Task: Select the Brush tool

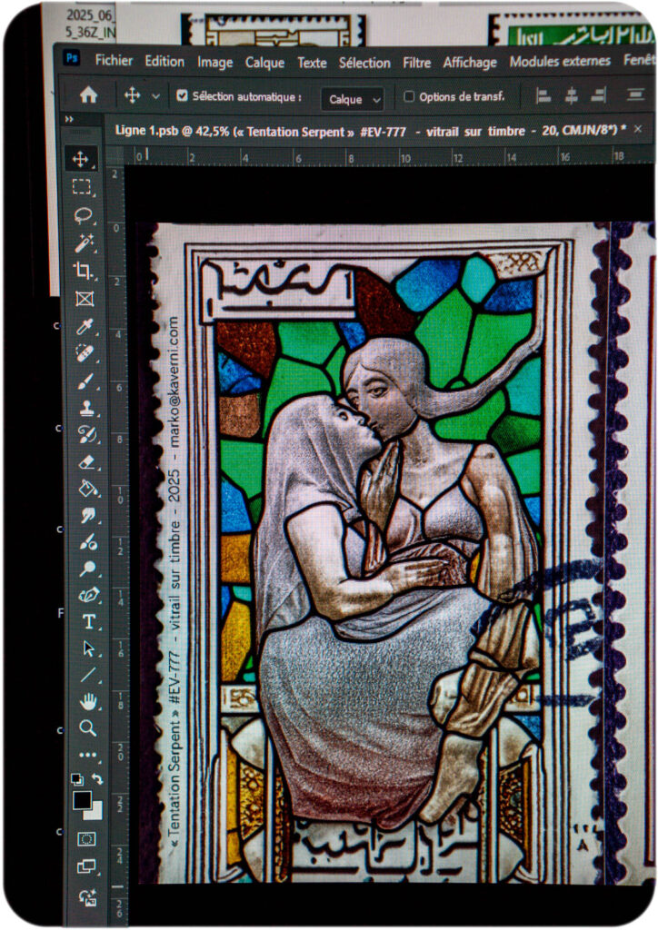Action: 85,381
